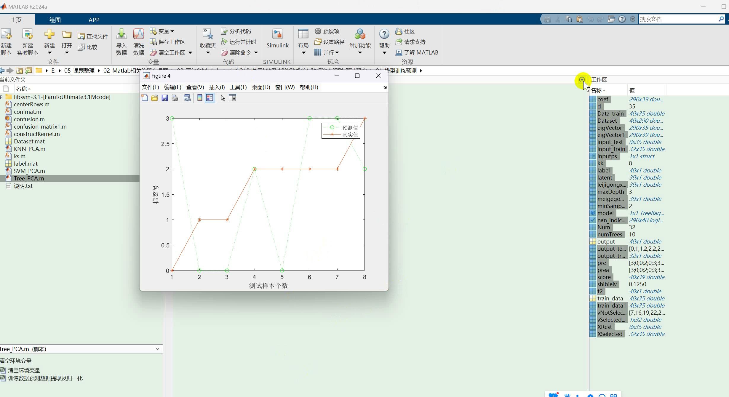Expand the Tree_PCA.m details panel chevron

[157, 349]
